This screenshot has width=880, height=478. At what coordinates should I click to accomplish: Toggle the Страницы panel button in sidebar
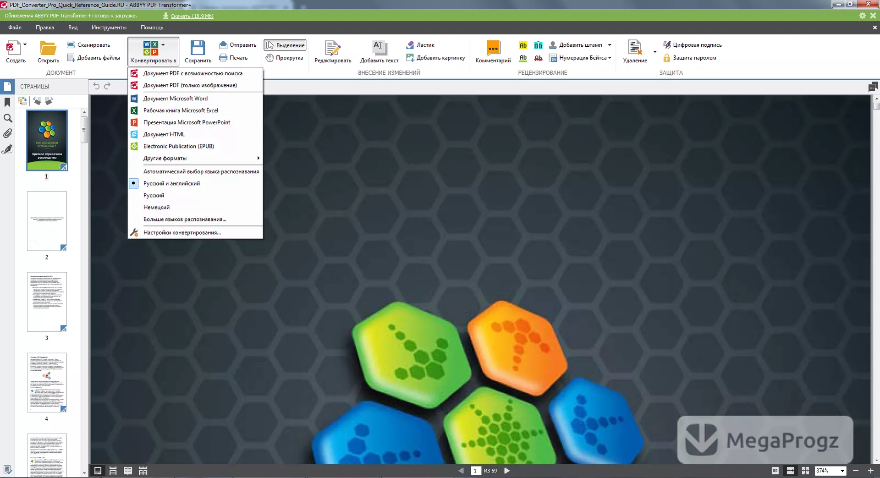[7, 86]
